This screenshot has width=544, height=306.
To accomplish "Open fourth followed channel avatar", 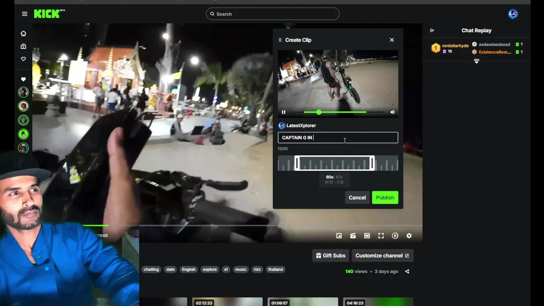I will (x=23, y=134).
